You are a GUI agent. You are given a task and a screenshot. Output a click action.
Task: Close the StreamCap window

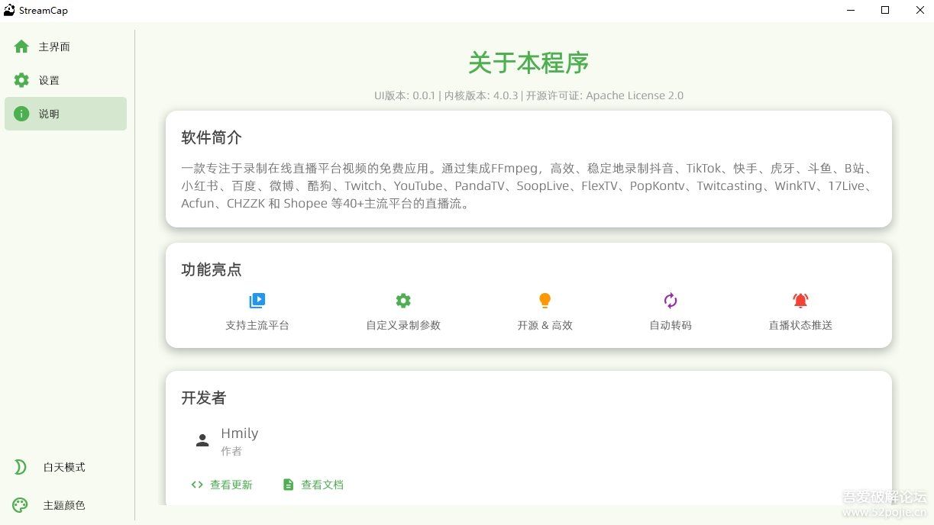click(919, 11)
